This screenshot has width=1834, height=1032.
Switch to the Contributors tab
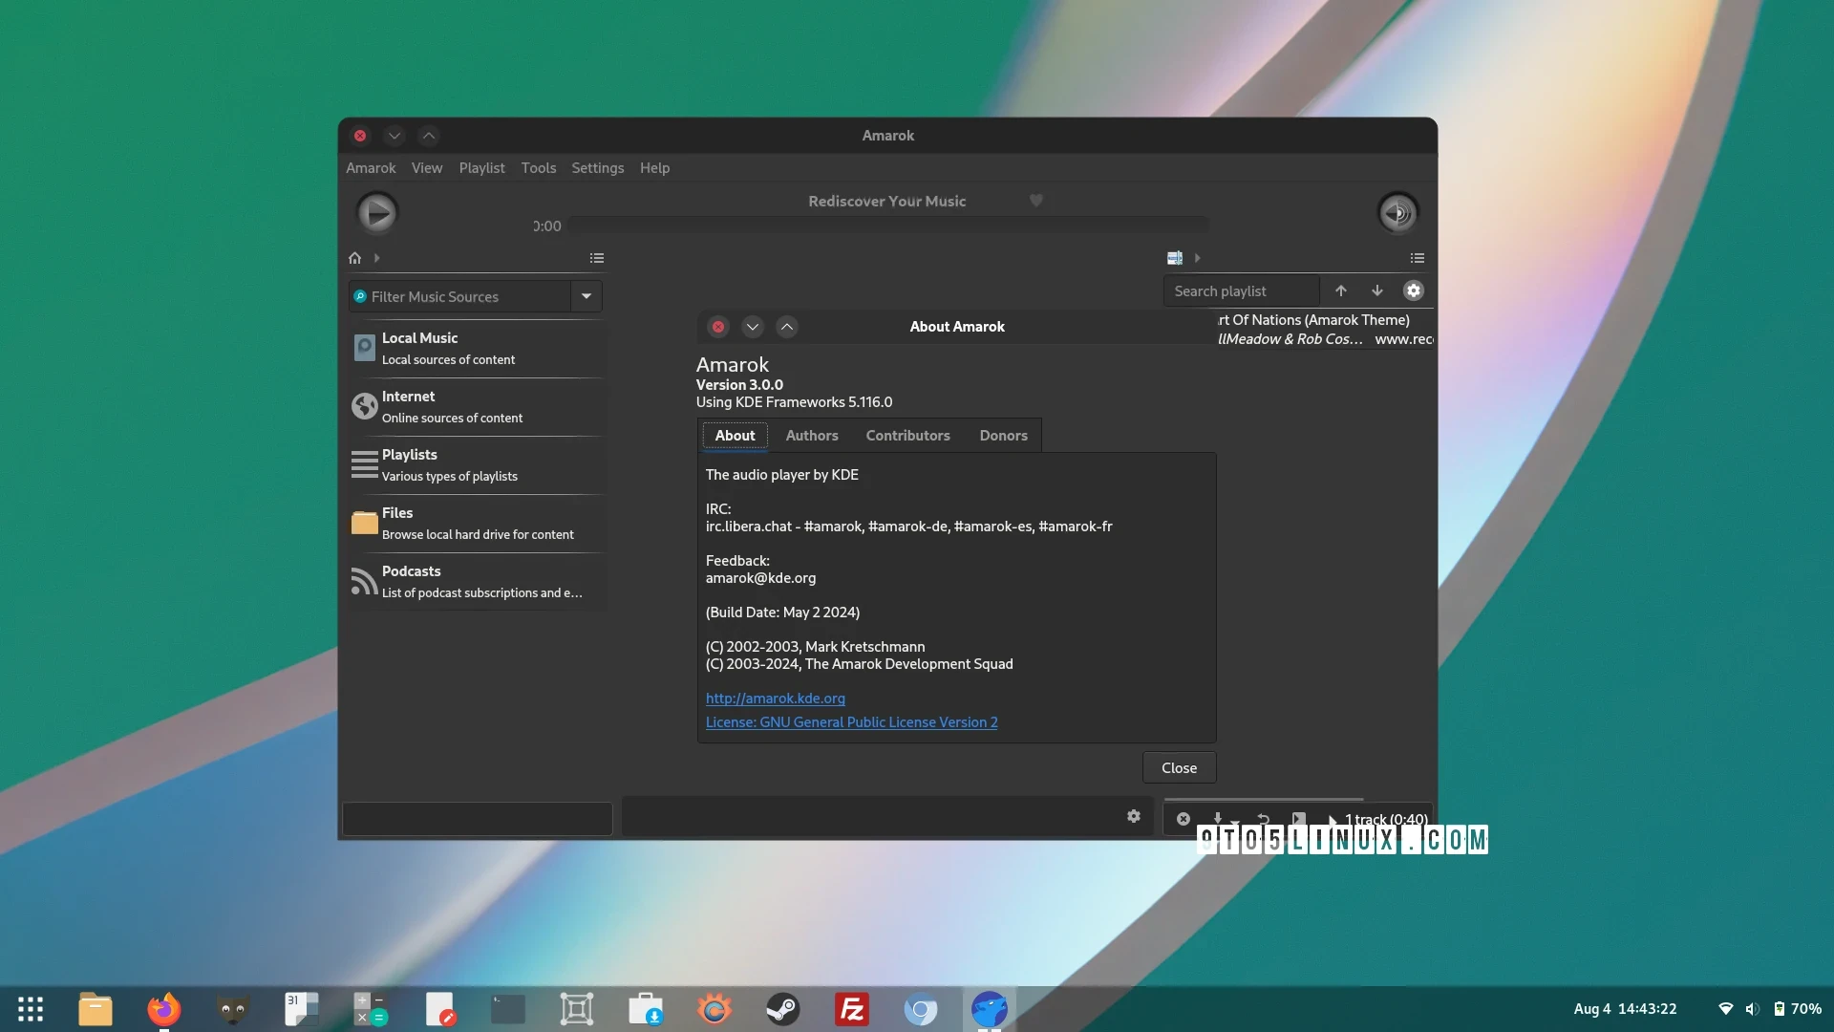tap(907, 435)
